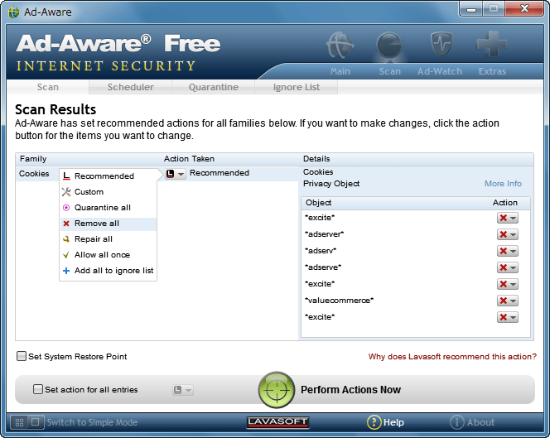This screenshot has height=438, width=550.
Task: Click the Details column header
Action: click(316, 159)
